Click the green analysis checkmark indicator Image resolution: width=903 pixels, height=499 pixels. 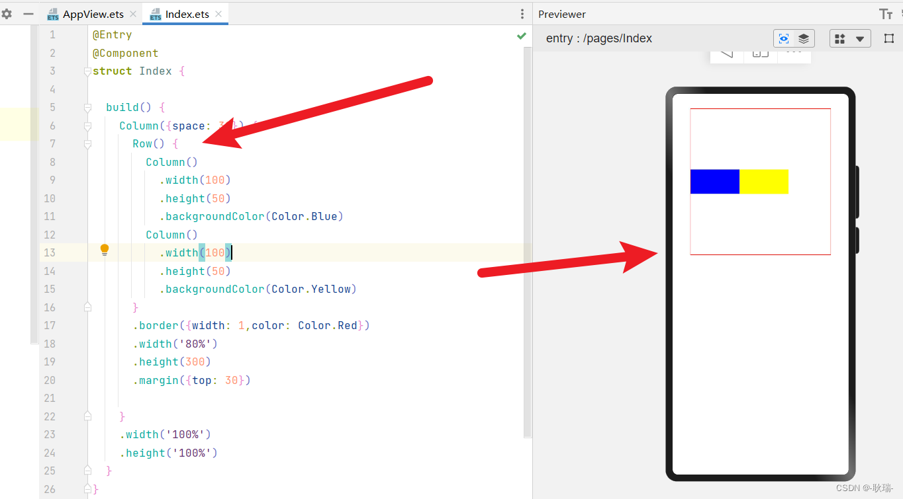pyautogui.click(x=522, y=36)
